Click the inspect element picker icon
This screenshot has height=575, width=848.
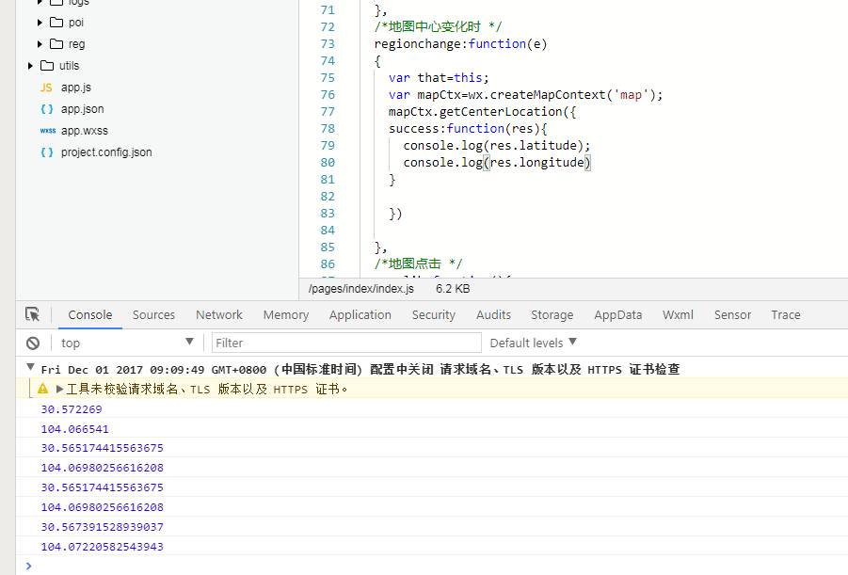coord(33,314)
